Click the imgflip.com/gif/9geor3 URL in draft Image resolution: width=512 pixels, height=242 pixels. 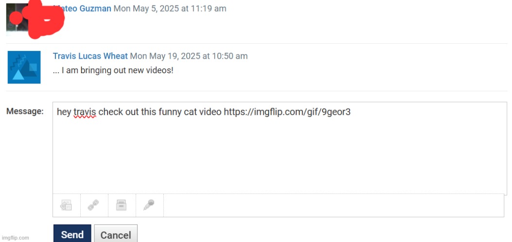(x=287, y=112)
